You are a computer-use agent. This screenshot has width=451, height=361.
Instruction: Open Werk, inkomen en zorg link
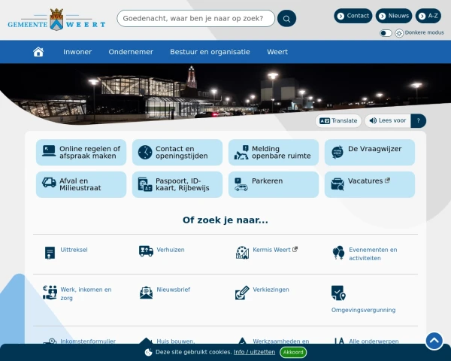86,293
